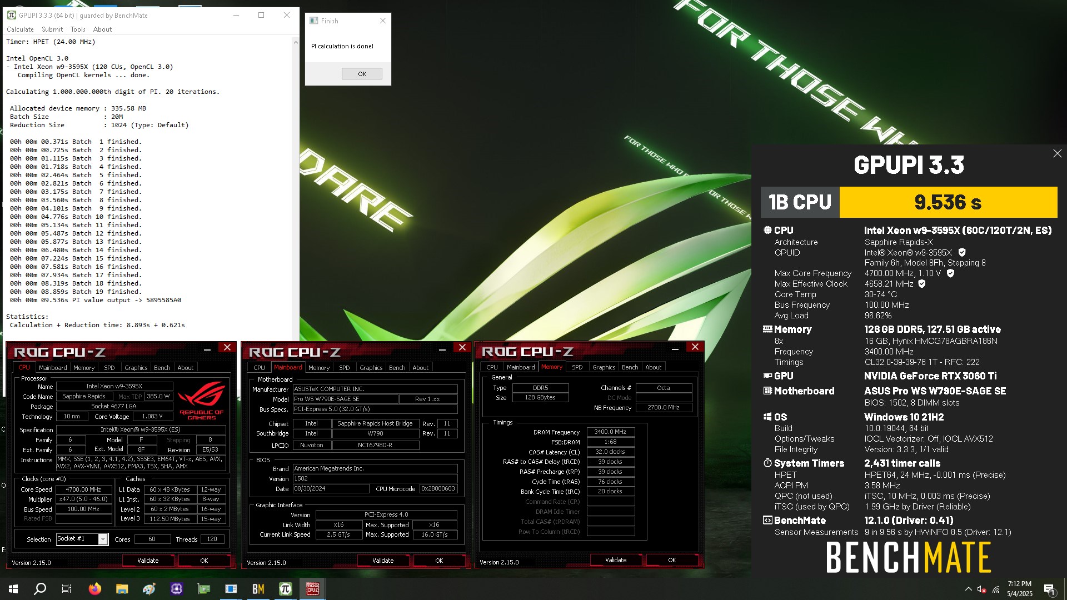The width and height of the screenshot is (1067, 600).
Task: Click the DRAM Frequency 3400.0 MHz value
Action: pos(610,432)
